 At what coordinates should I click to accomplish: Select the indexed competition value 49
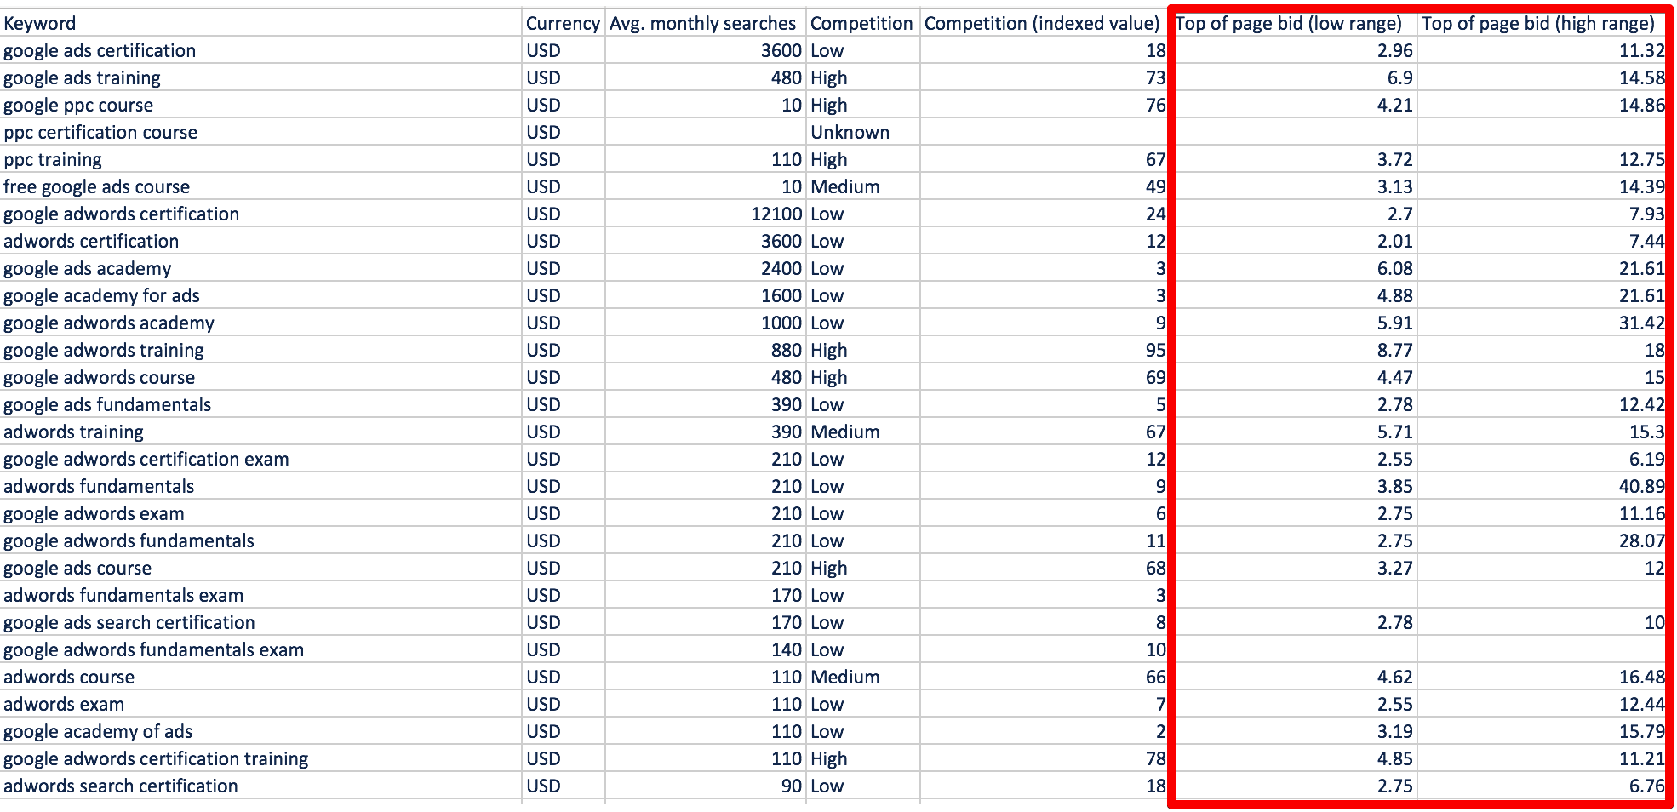[1045, 186]
